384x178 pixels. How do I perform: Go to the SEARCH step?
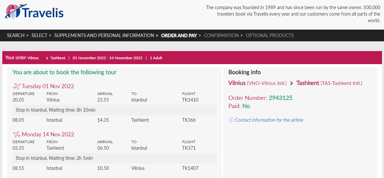(16, 35)
